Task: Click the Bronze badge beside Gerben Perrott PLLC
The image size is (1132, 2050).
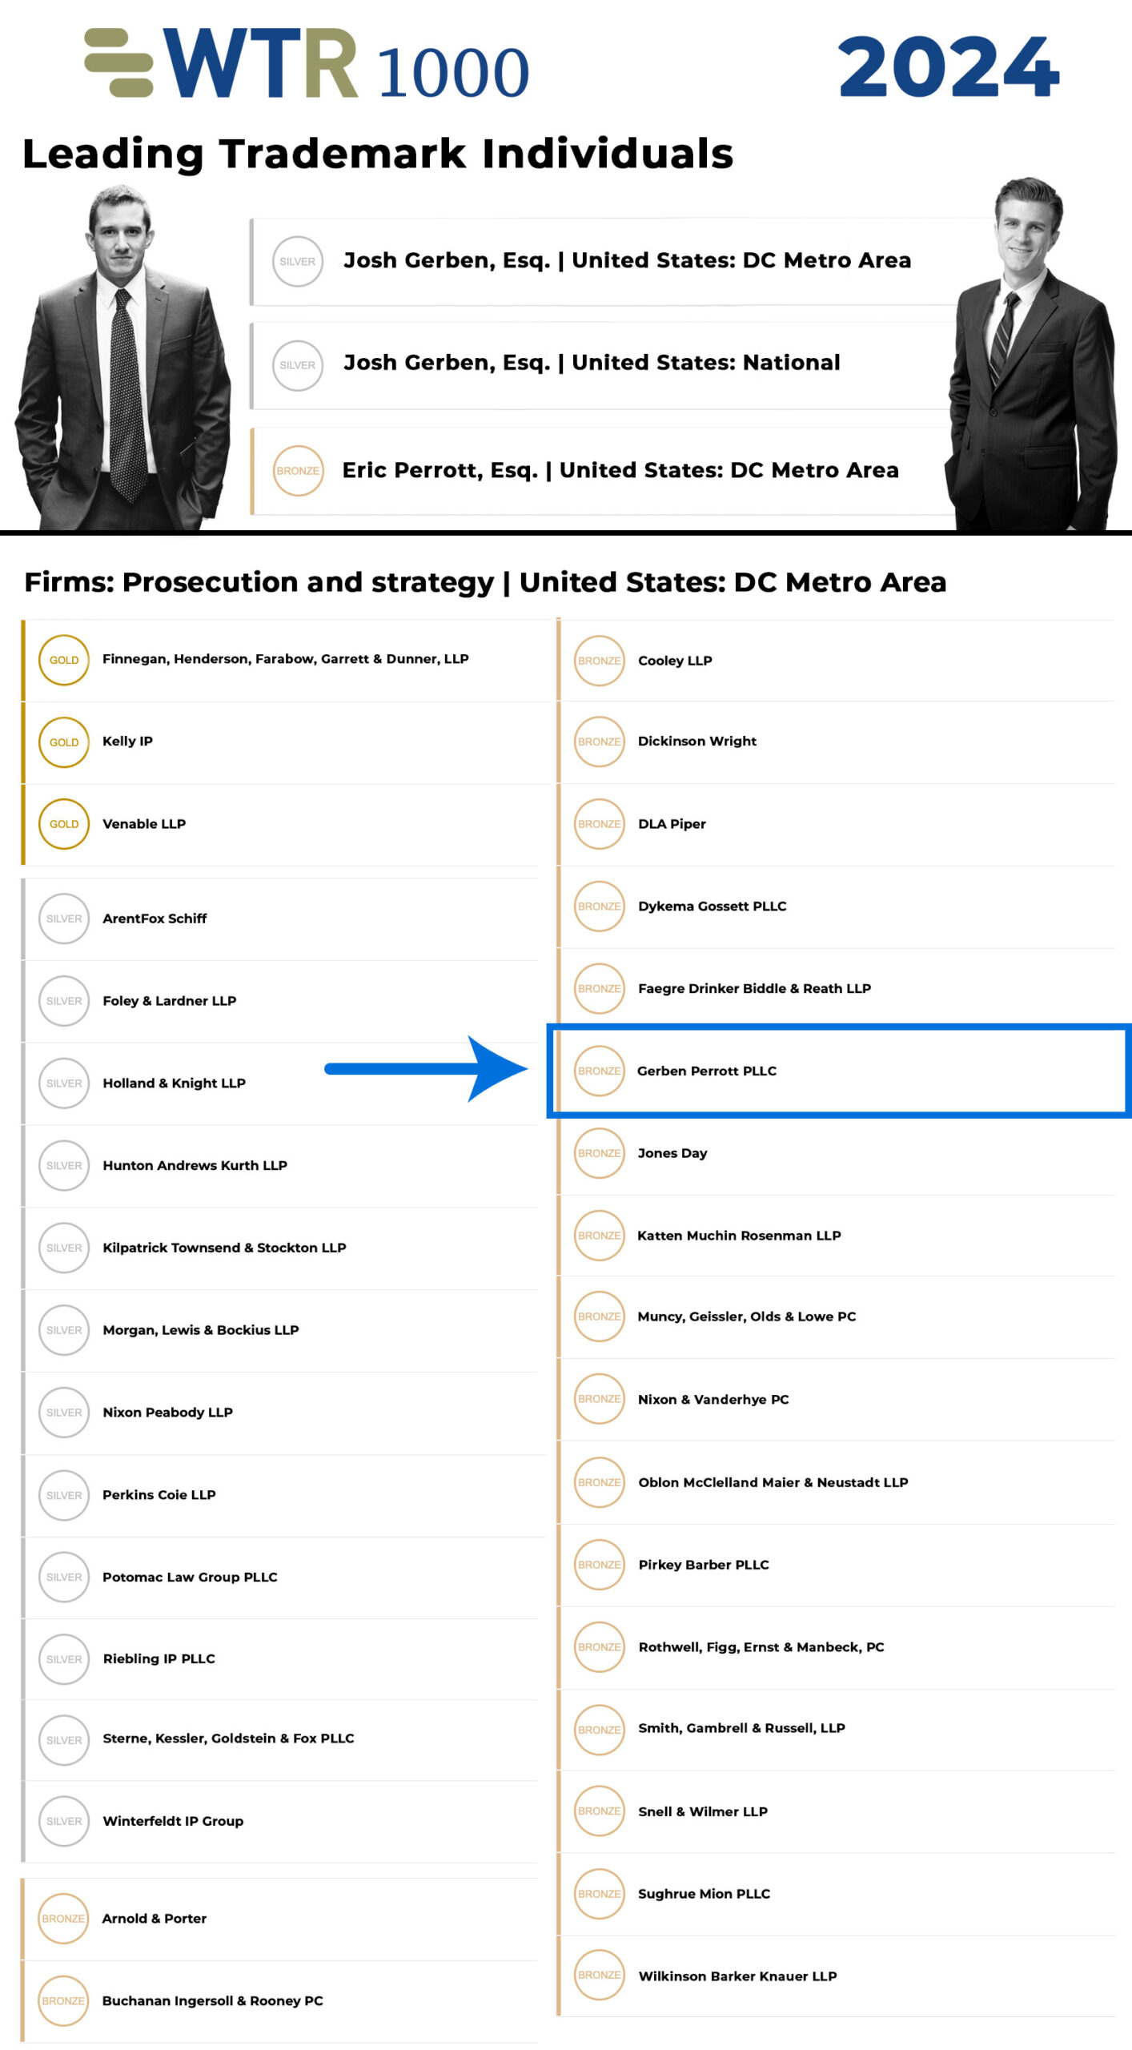Action: 599,1071
